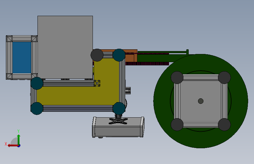Click the blue Z axis dot of the triad
The image size is (254, 164).
(19, 146)
